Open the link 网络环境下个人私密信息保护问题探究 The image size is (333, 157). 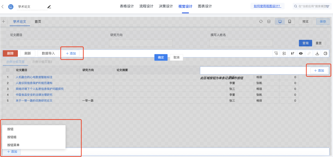point(40,89)
